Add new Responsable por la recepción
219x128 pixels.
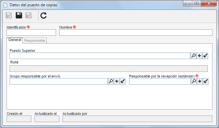(200, 81)
